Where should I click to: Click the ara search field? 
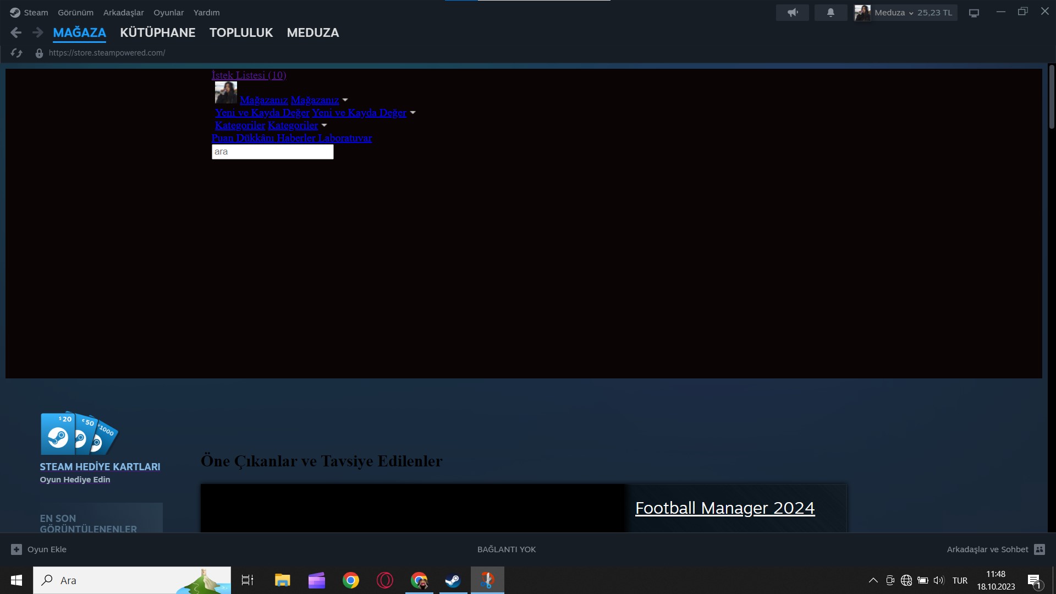tap(272, 152)
